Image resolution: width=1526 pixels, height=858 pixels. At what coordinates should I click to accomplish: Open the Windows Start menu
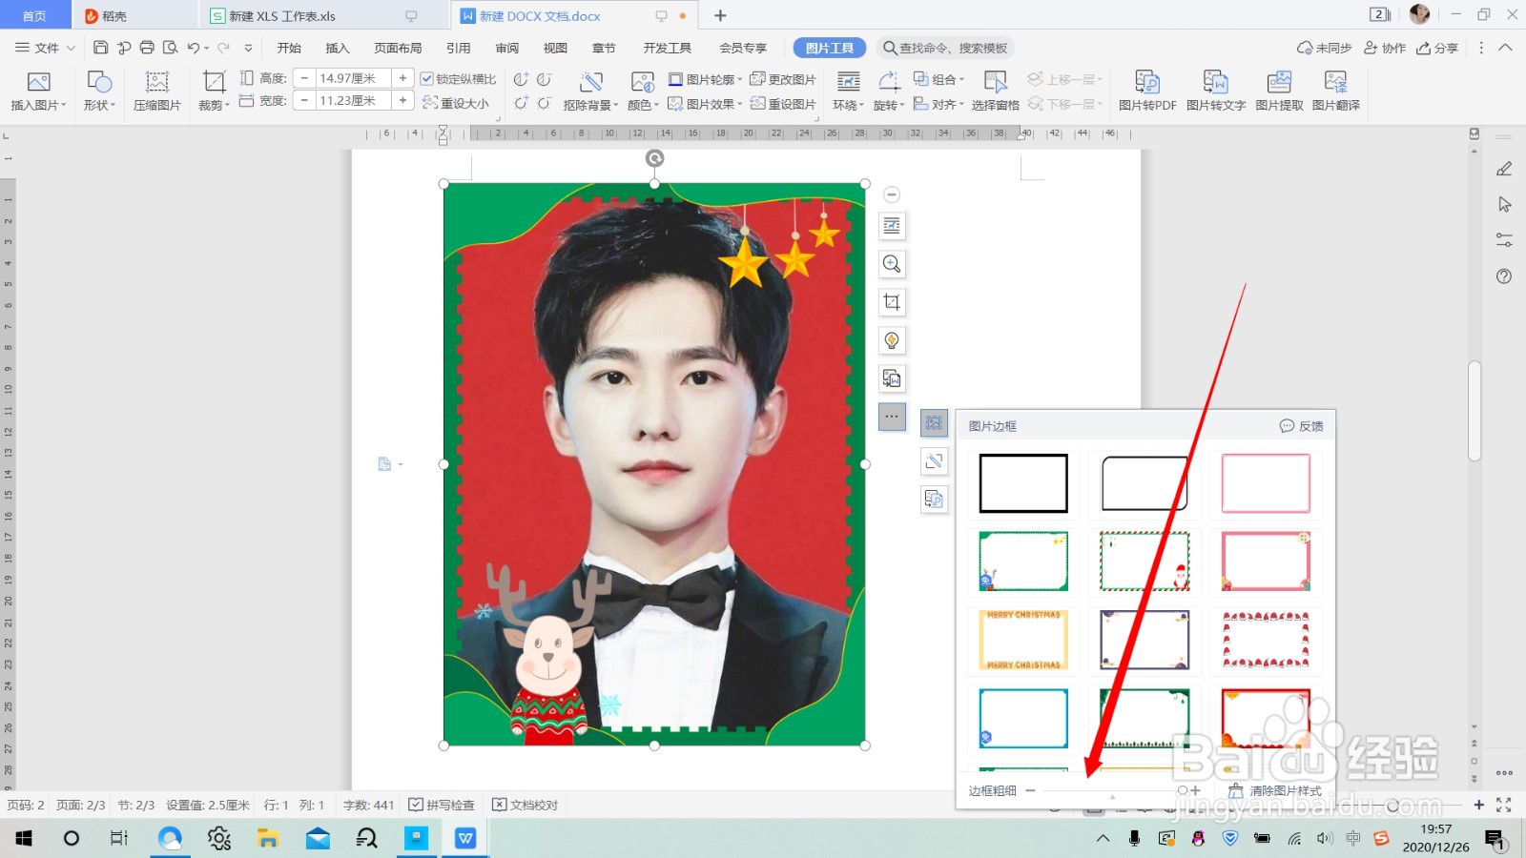pyautogui.click(x=24, y=838)
